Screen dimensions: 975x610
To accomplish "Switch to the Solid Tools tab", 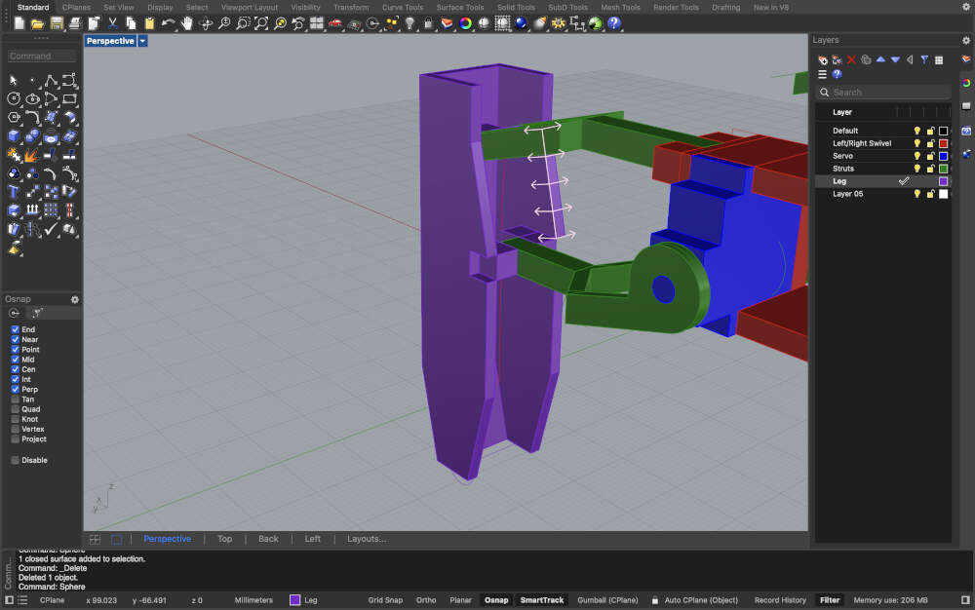I will pos(516,8).
